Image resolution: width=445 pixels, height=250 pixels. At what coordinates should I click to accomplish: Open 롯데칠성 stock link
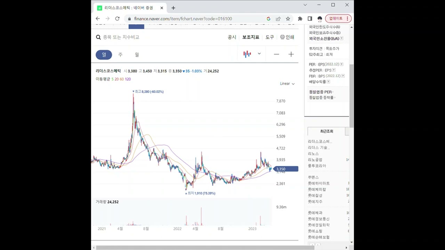315,195
